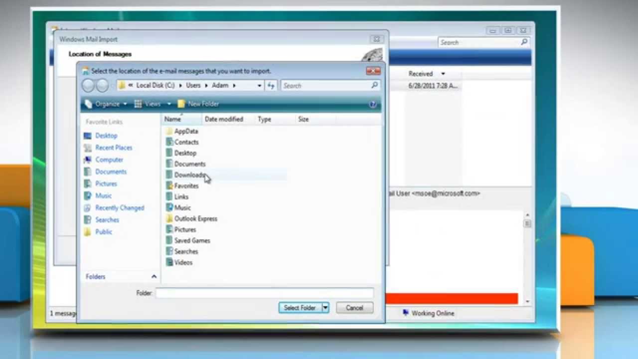638x359 pixels.
Task: Select the Documents folder icon in file list
Action: [169, 164]
